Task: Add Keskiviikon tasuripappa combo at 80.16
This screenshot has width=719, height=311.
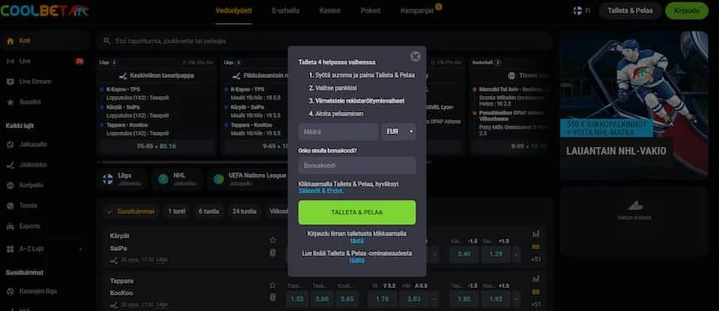Action: click(157, 146)
